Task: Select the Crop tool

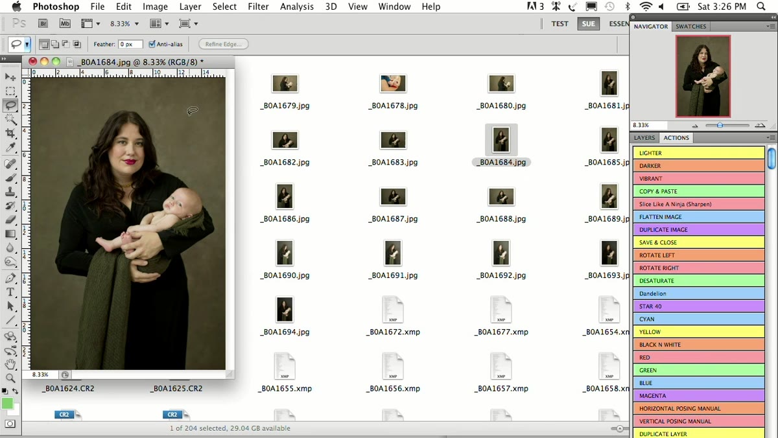Action: click(x=10, y=133)
